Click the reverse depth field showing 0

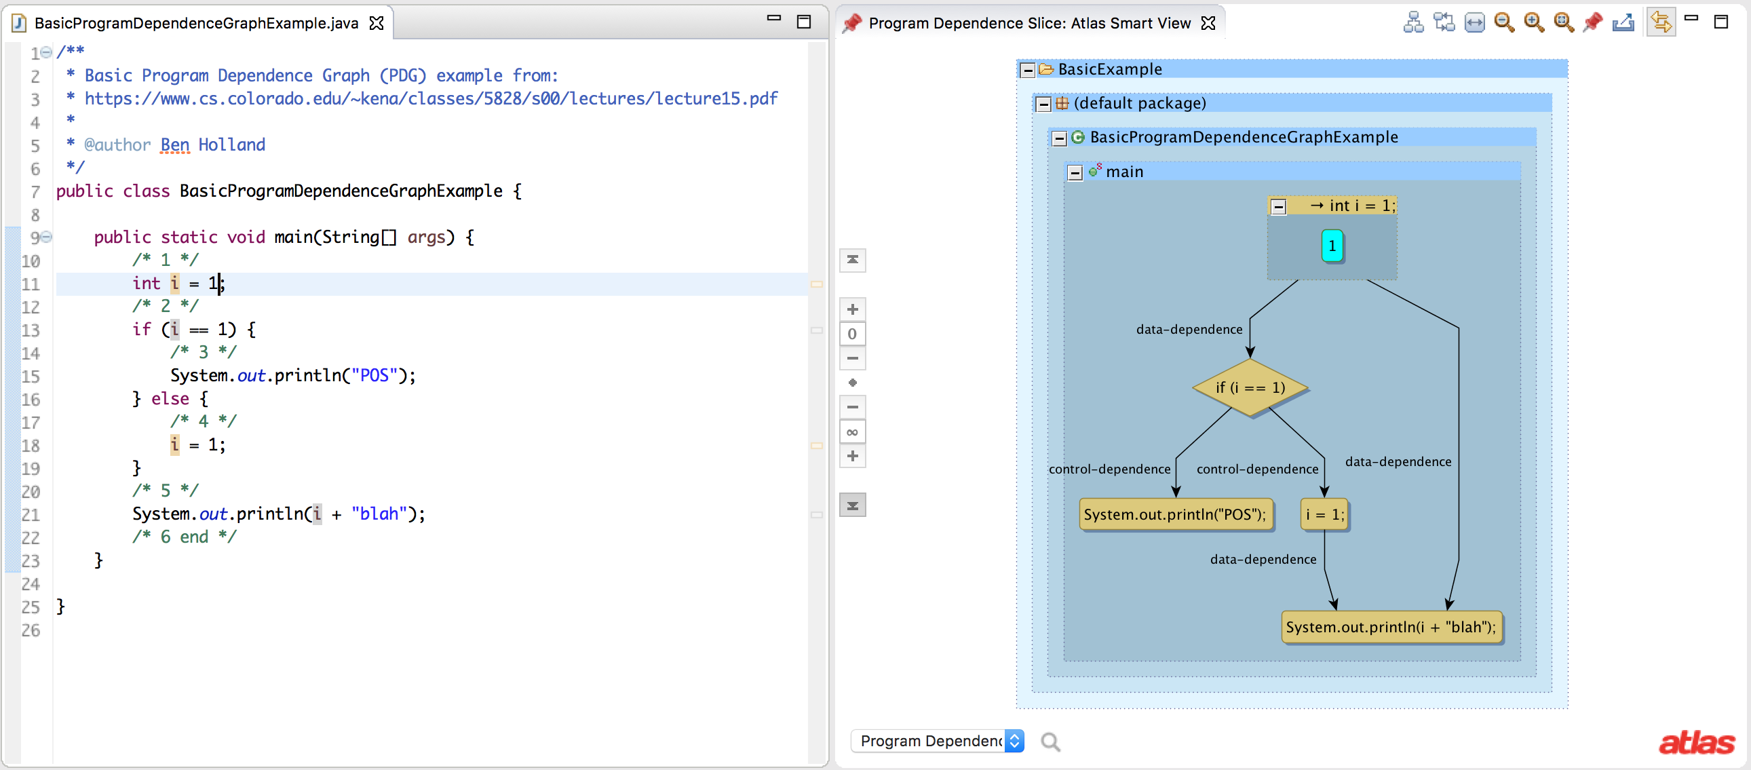tap(852, 334)
